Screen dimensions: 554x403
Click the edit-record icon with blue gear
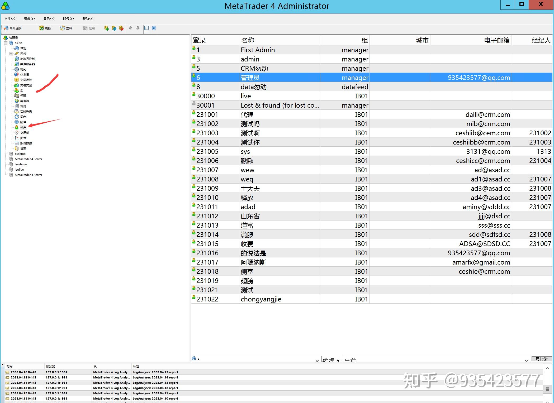(x=114, y=28)
